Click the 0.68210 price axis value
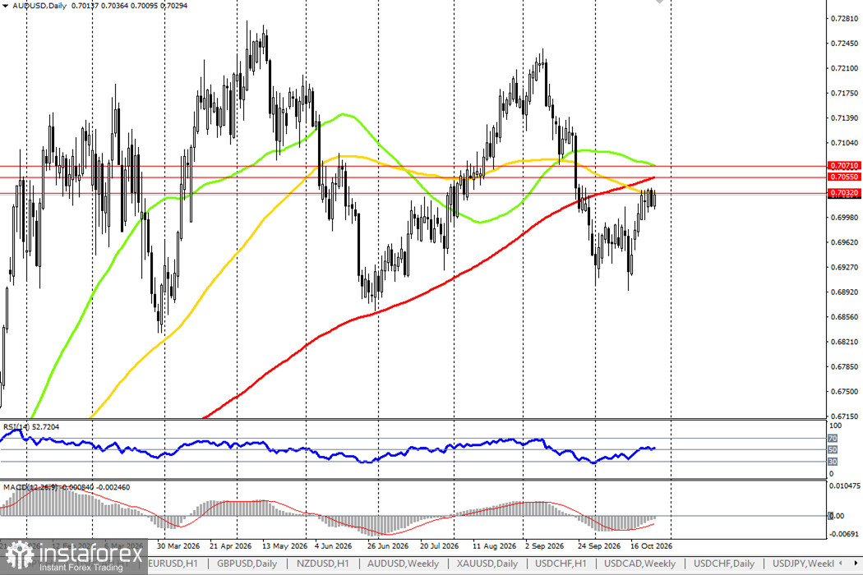 (844, 343)
